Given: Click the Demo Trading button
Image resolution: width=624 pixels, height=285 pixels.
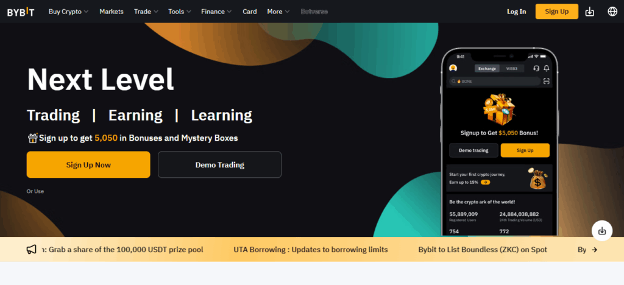Looking at the screenshot, I should point(219,164).
